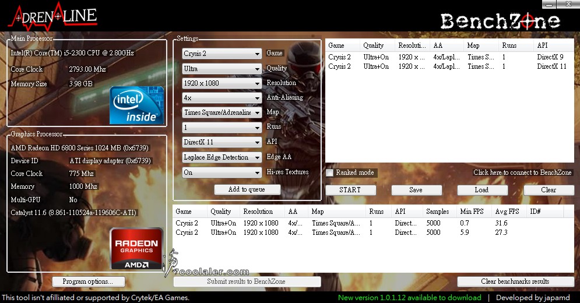The image size is (580, 303).
Task: Click core clock value 2793.00 Mhz
Action: click(x=87, y=69)
